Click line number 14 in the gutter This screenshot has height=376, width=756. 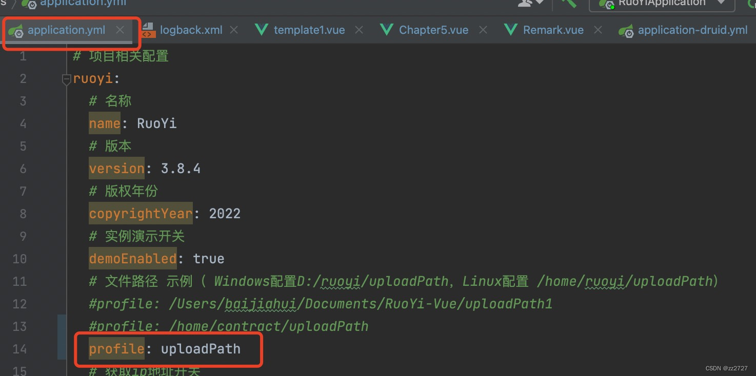(19, 349)
